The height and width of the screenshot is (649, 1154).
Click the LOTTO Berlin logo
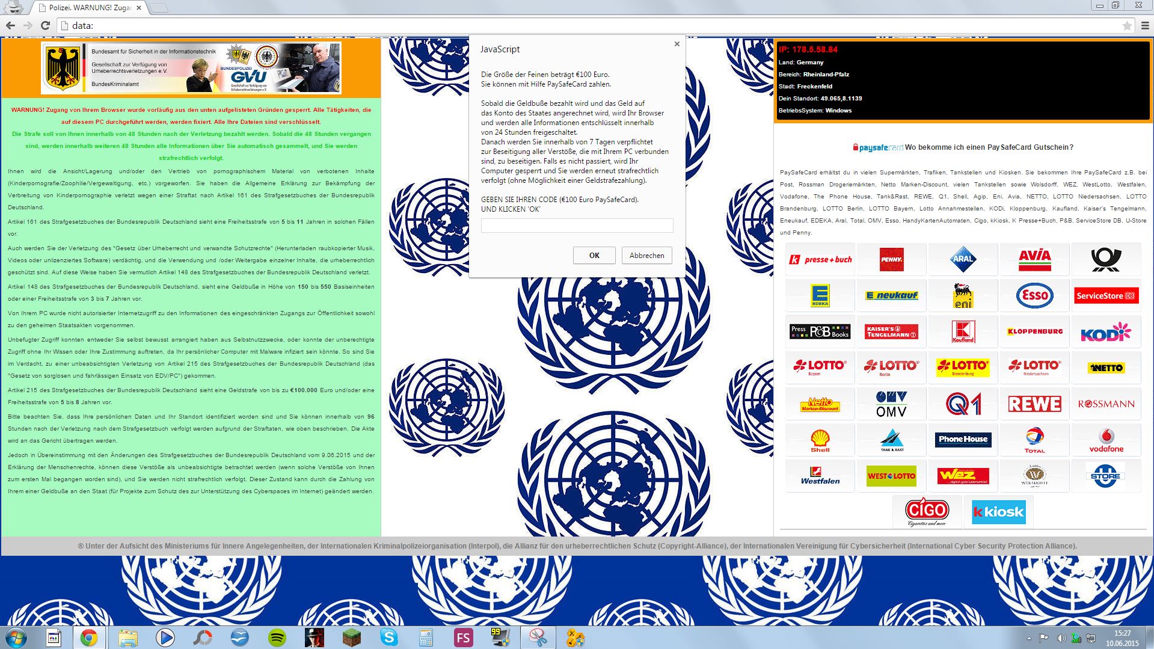click(x=891, y=368)
